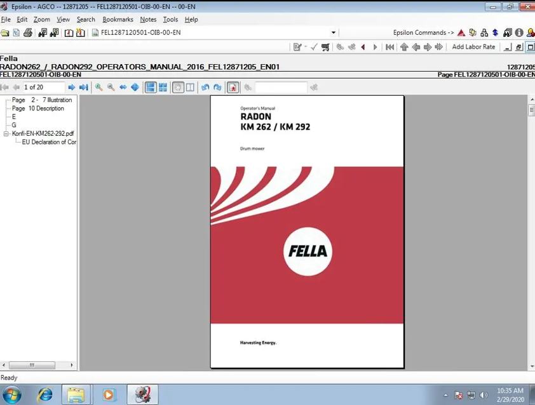
Task: Open the Tools menu
Action: point(170,20)
